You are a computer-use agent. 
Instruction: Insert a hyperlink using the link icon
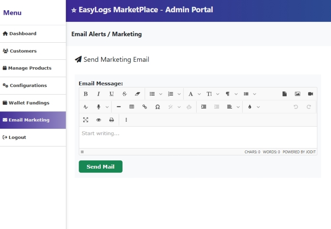145,107
